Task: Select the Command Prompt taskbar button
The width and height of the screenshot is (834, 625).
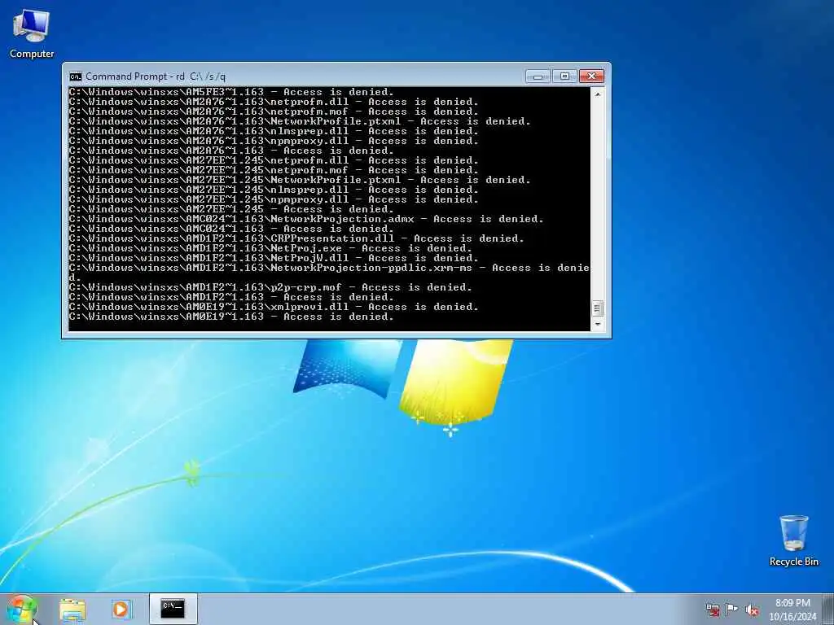Action: (173, 609)
